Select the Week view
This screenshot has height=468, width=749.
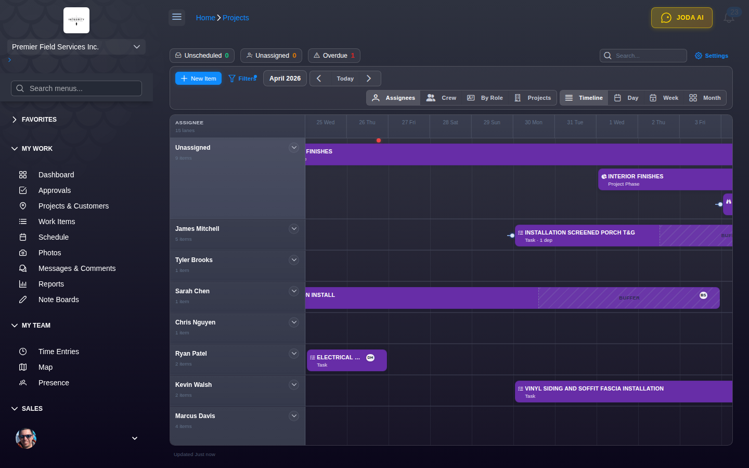pos(664,98)
